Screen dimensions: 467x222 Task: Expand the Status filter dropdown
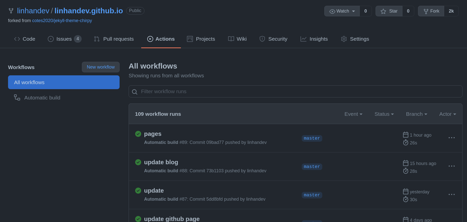[384, 114]
